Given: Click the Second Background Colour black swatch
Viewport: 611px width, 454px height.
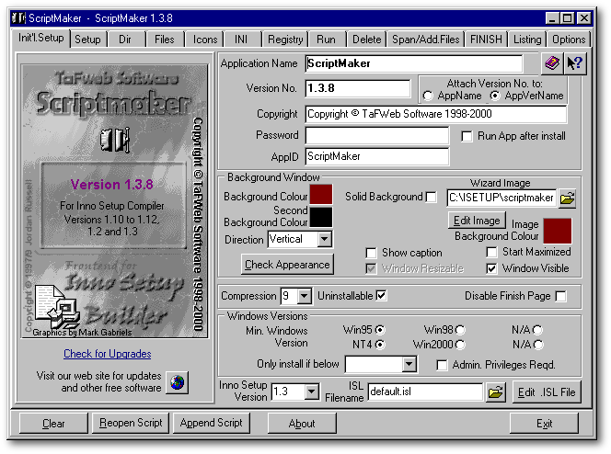Looking at the screenshot, I should click(x=321, y=218).
